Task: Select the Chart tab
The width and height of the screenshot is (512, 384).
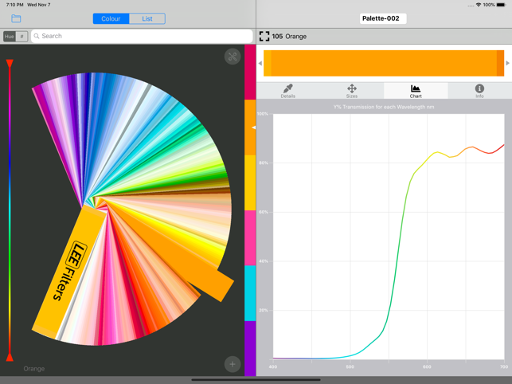Action: tap(415, 91)
